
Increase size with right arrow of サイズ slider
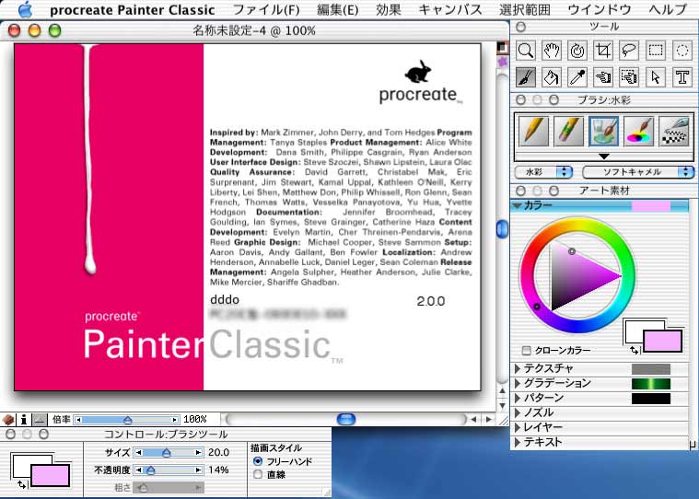point(198,453)
